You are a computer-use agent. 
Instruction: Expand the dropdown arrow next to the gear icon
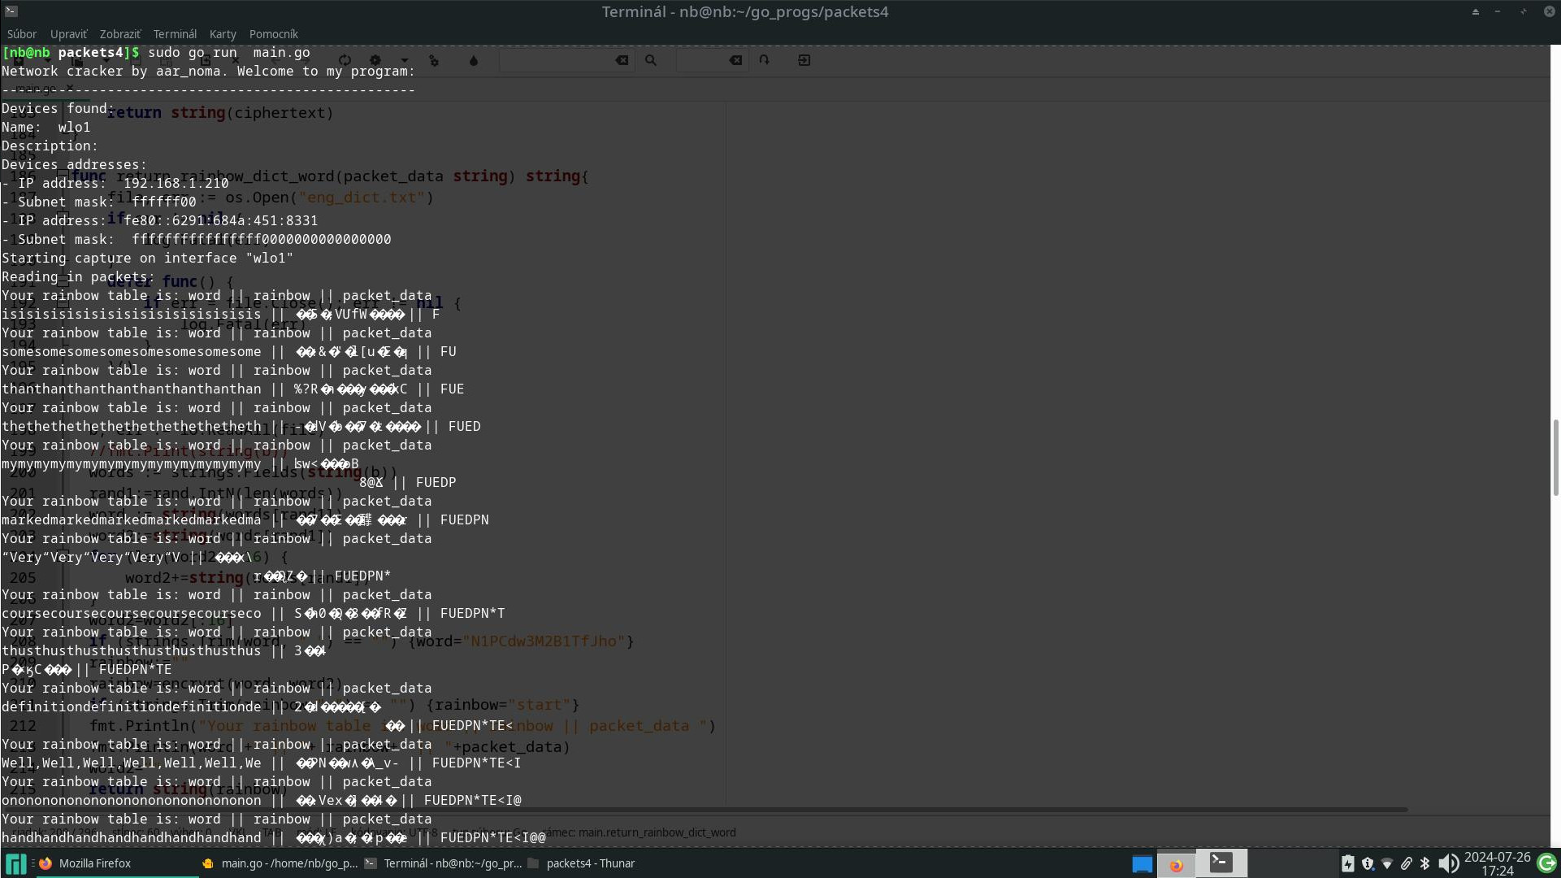(x=405, y=60)
